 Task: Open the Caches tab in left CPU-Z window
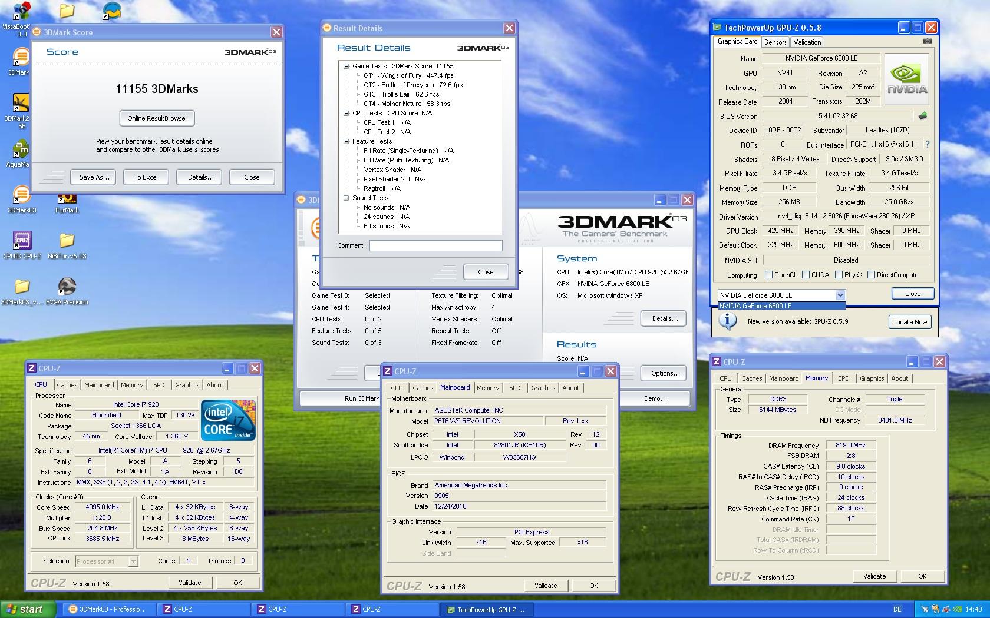[67, 385]
